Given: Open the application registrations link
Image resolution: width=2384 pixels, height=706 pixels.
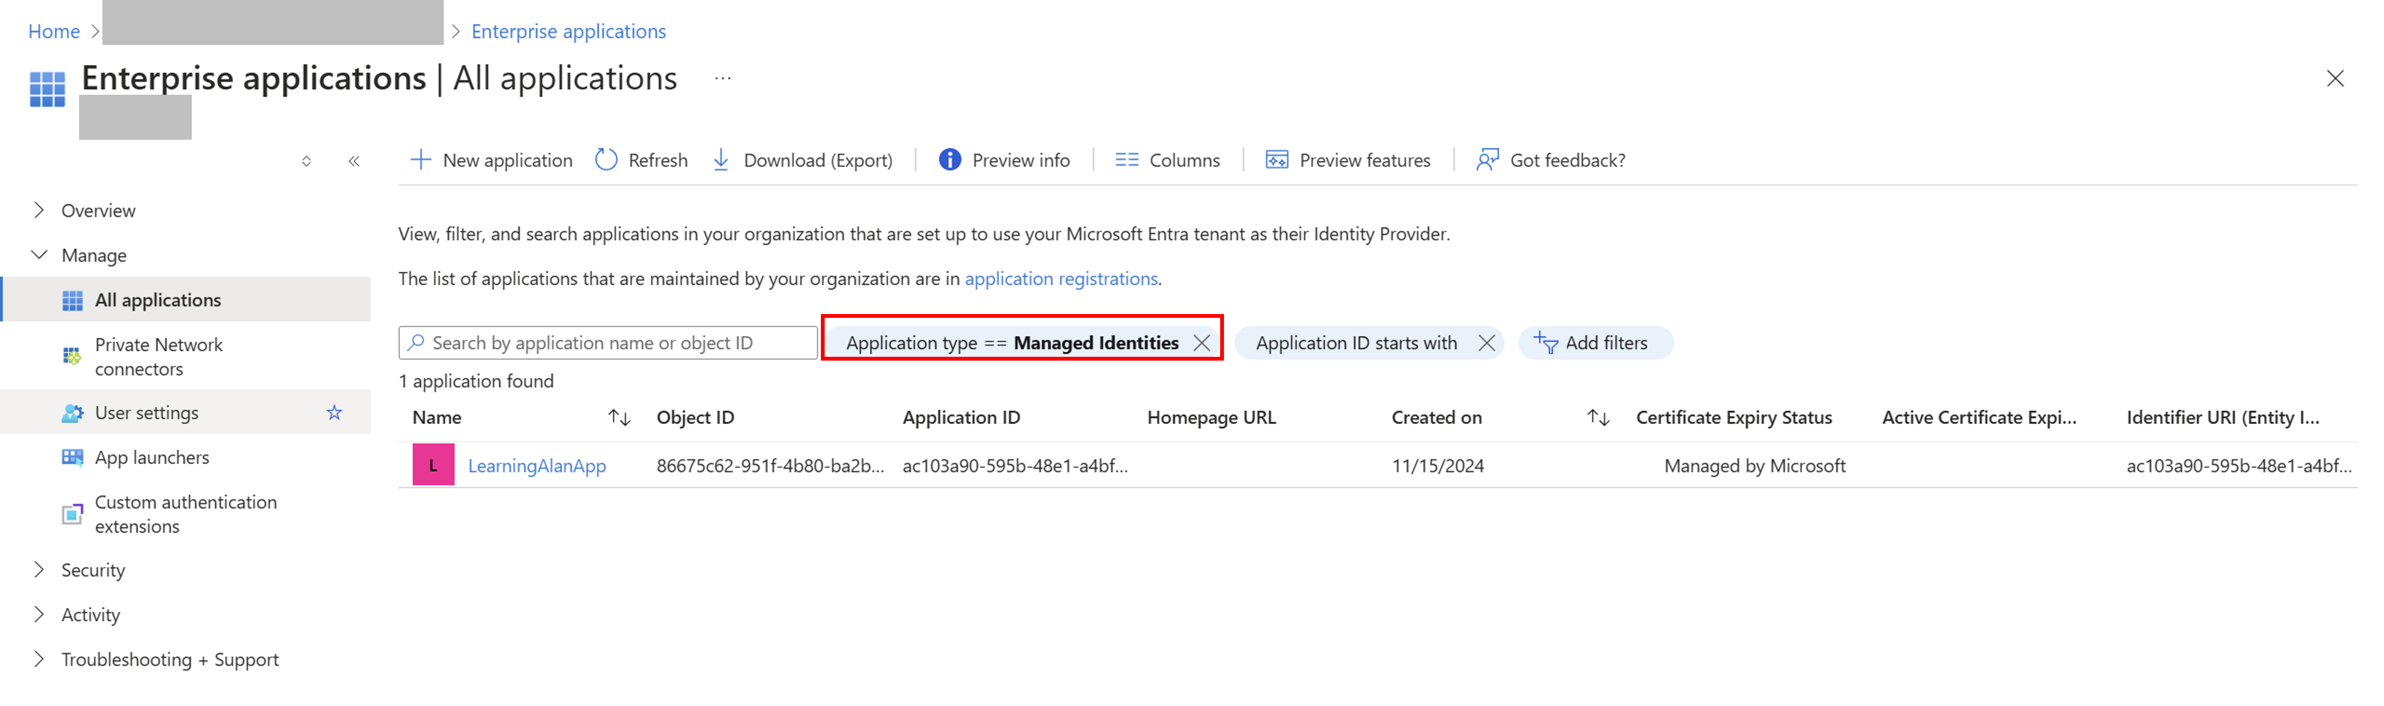Looking at the screenshot, I should coord(1061,278).
